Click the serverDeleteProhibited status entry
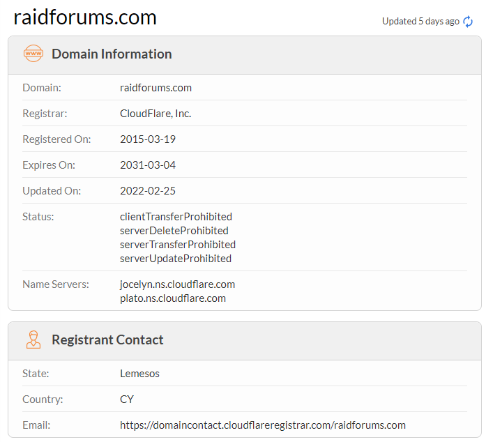The height and width of the screenshot is (442, 486). tap(174, 231)
